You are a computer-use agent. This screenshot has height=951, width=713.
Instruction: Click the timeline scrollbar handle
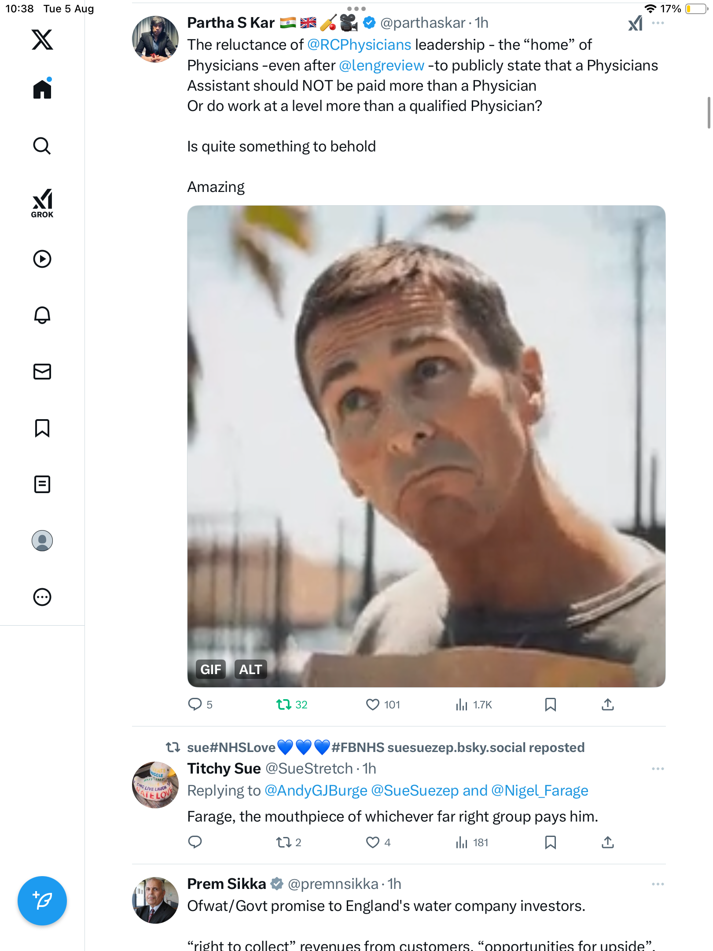click(709, 113)
